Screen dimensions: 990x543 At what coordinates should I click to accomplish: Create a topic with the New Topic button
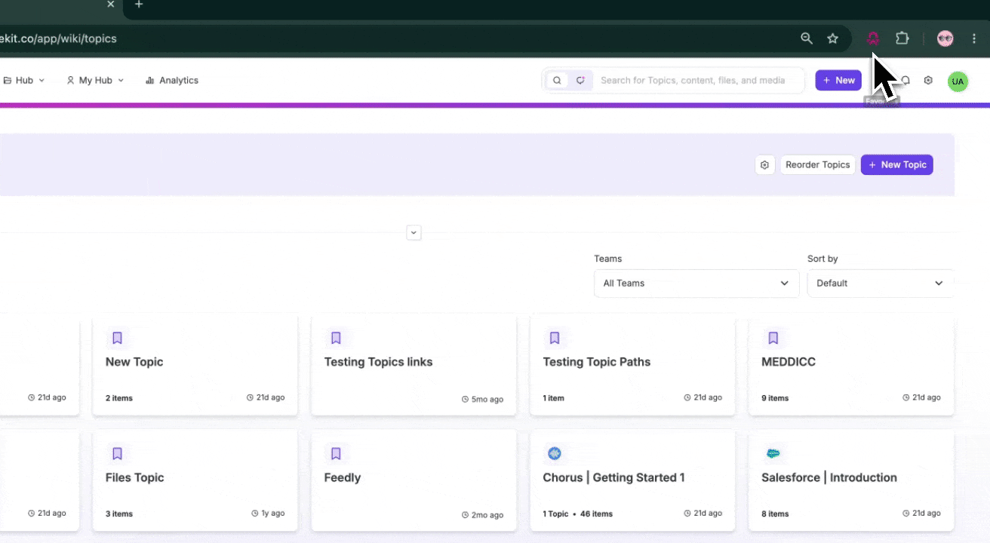(x=897, y=165)
